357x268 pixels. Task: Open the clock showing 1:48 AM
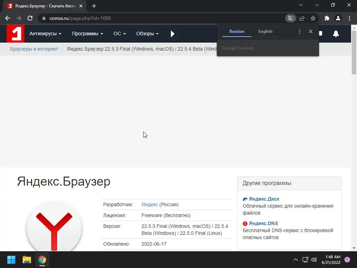tap(331, 260)
